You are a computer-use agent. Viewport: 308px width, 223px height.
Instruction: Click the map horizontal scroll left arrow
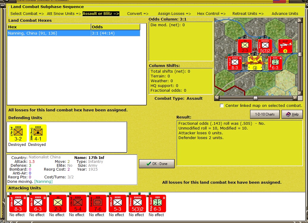coord(217,98)
